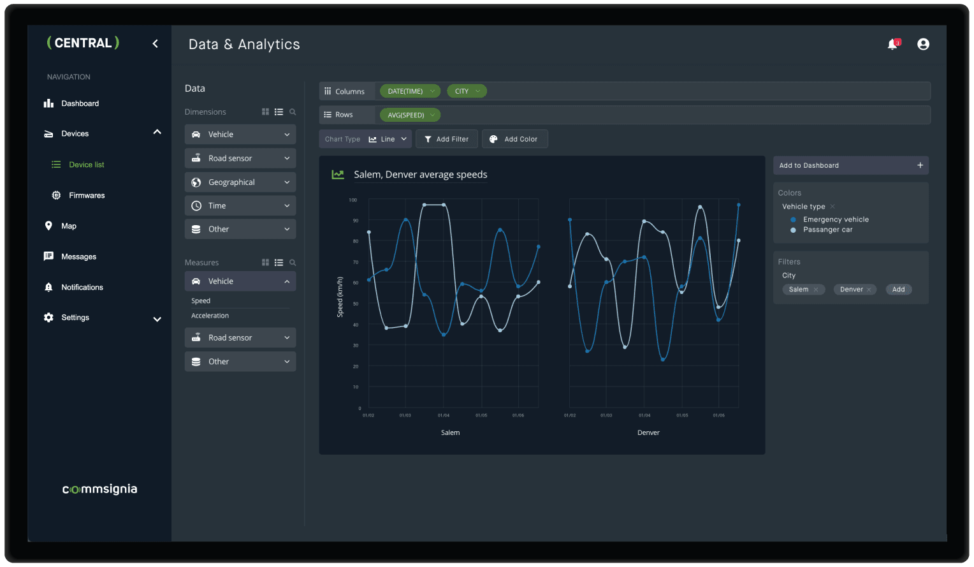
Task: Go to Map in the sidebar
Action: coord(69,226)
